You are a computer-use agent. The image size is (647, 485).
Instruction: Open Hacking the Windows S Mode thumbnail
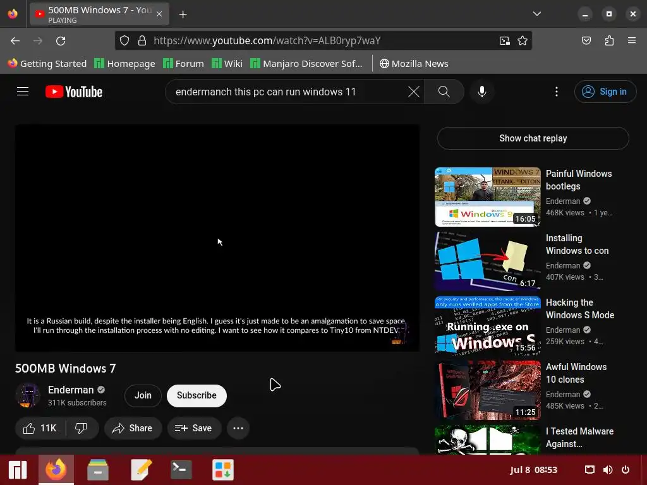click(487, 325)
